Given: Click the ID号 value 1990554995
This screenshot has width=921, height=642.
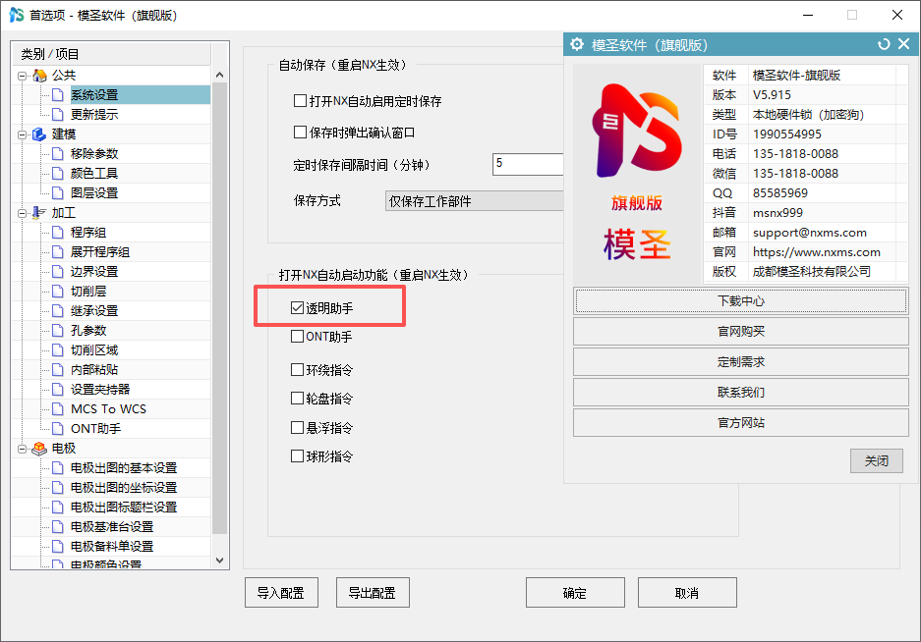Looking at the screenshot, I should 787,134.
